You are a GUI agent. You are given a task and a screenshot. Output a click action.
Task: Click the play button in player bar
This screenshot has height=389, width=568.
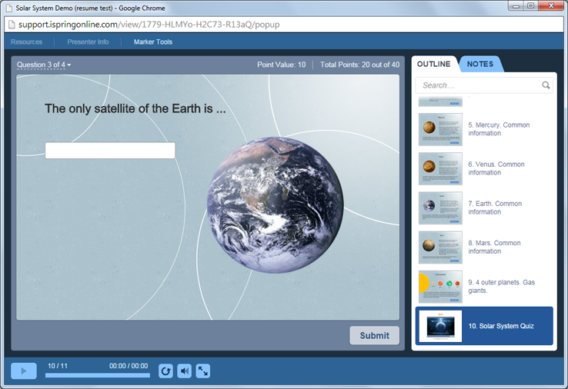point(24,371)
